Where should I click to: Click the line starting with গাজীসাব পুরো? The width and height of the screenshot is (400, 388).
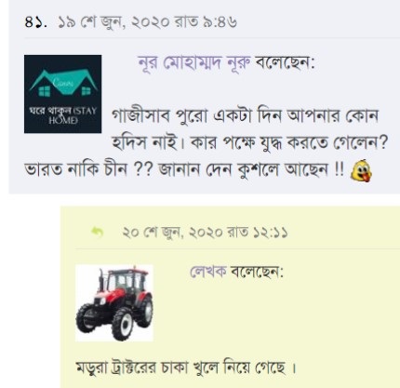pyautogui.click(x=245, y=116)
